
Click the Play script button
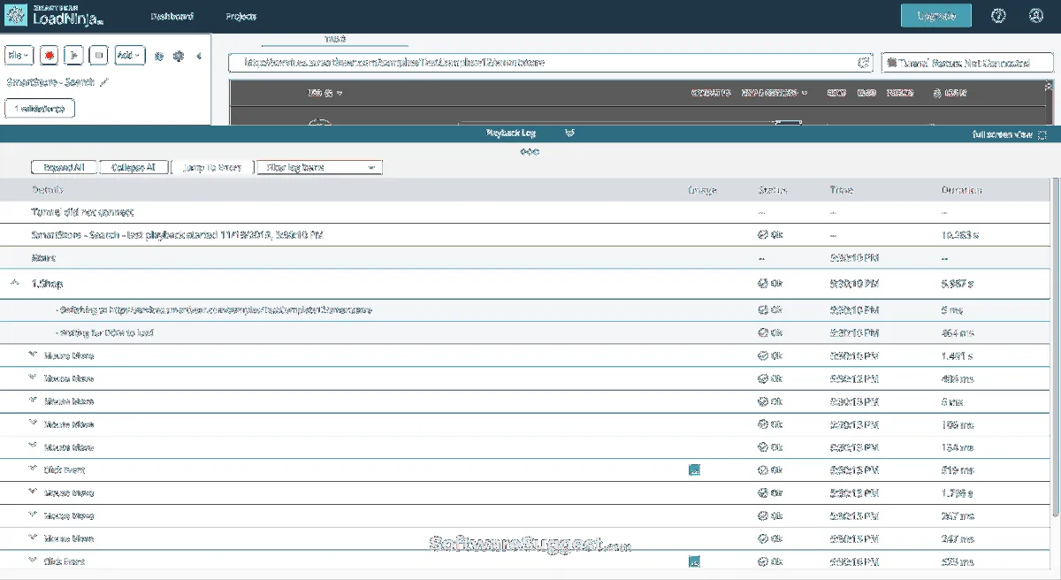click(74, 55)
